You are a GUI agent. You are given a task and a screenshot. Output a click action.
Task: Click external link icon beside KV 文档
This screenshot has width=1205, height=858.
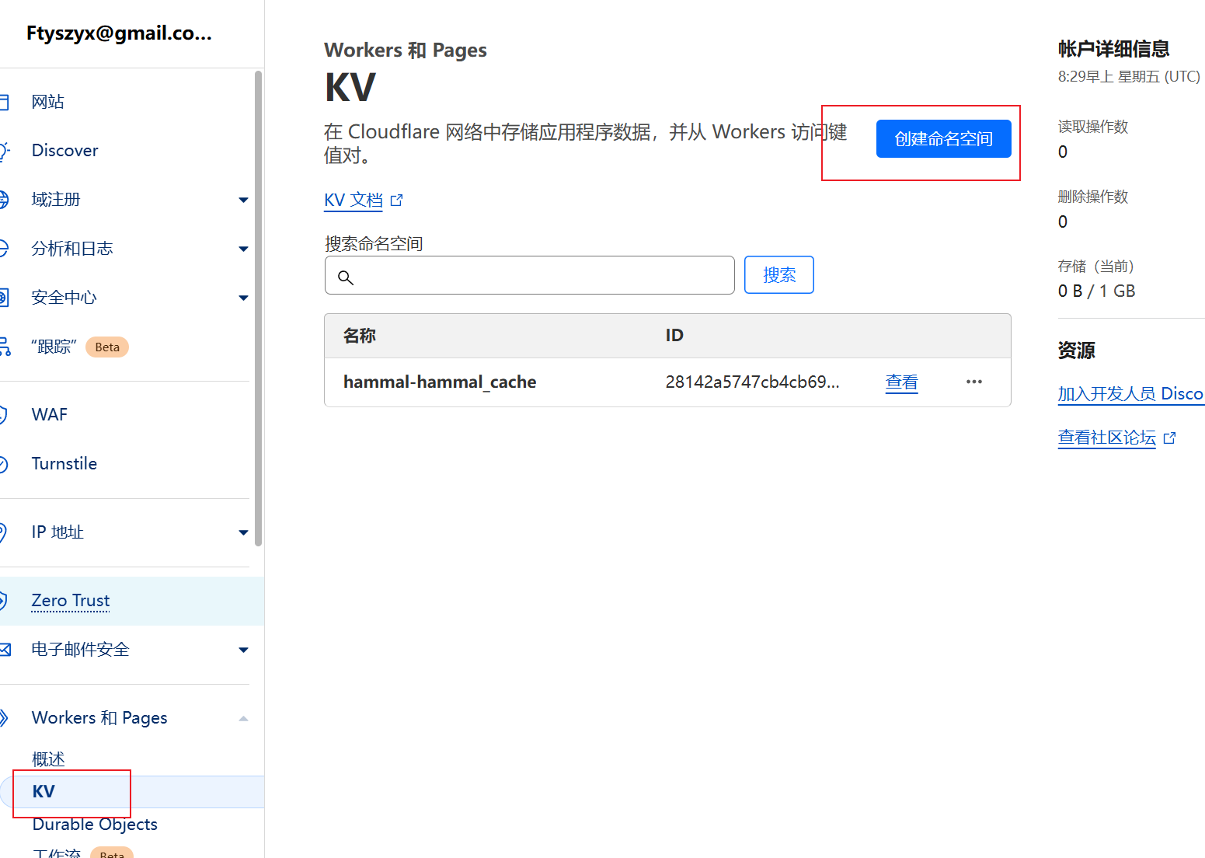click(x=397, y=201)
